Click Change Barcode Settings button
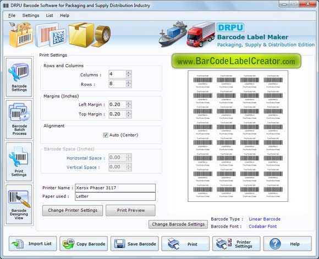 point(178,224)
